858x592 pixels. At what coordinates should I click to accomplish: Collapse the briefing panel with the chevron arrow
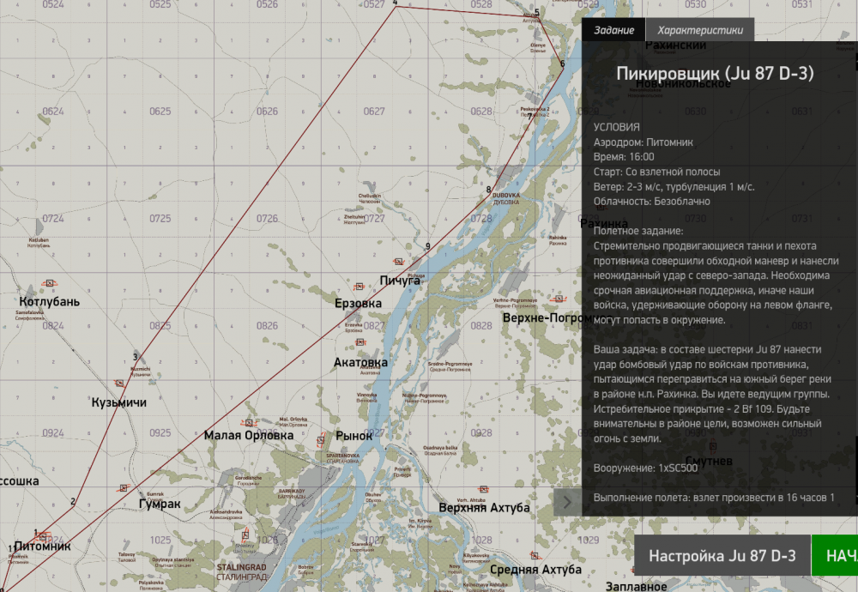tap(567, 502)
